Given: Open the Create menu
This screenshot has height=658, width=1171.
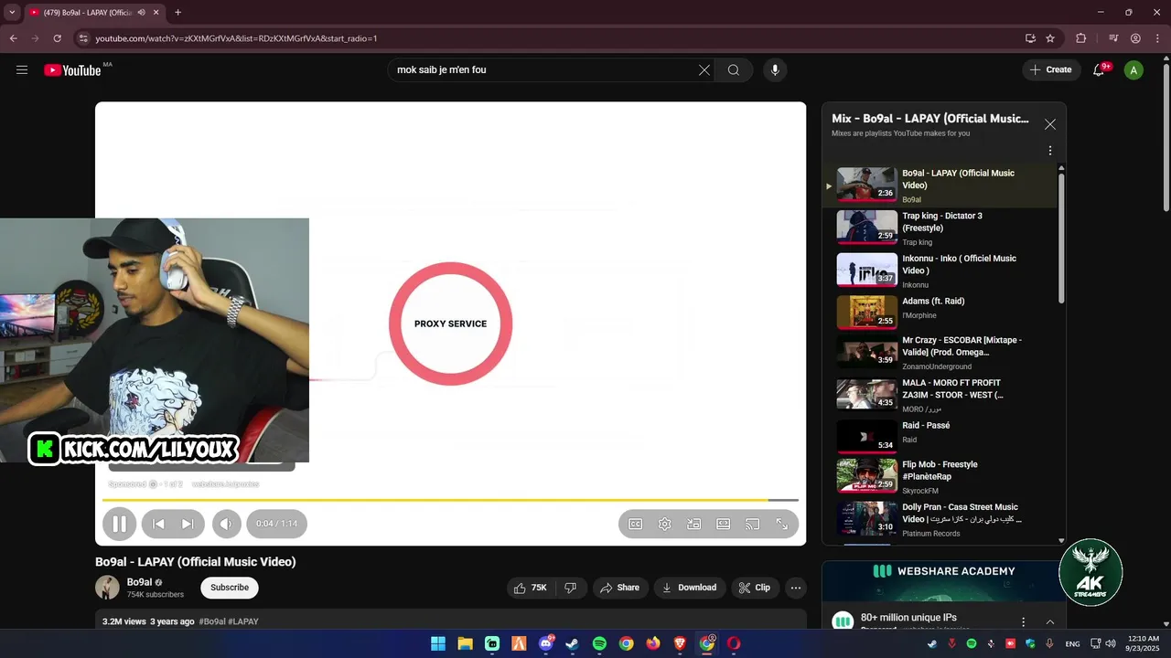Looking at the screenshot, I should [x=1051, y=69].
